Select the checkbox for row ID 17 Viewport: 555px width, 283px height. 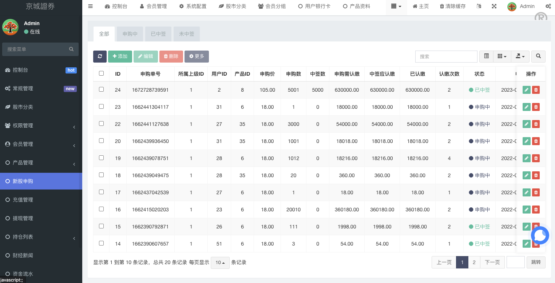[101, 192]
